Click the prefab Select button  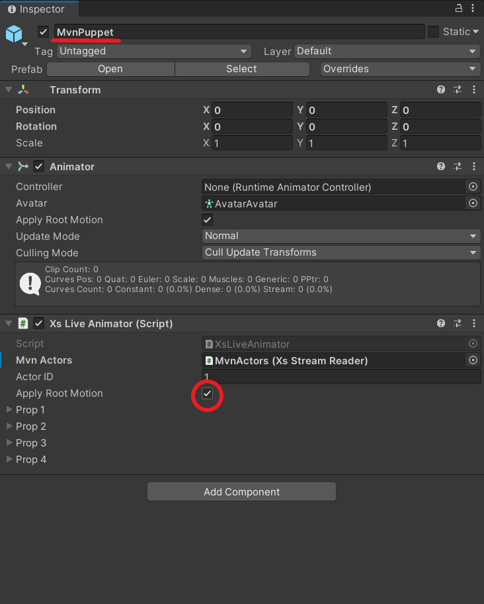pos(241,69)
